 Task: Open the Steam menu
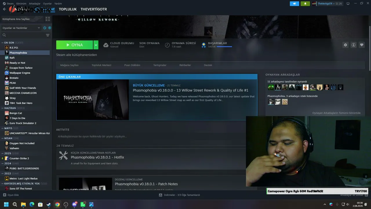pyautogui.click(x=10, y=3)
